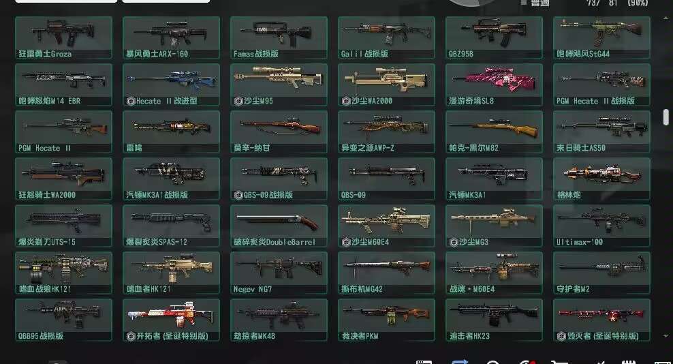Open the 沙尘M95 sniper rifle item
This screenshot has height=364, width=673.
coord(279,85)
